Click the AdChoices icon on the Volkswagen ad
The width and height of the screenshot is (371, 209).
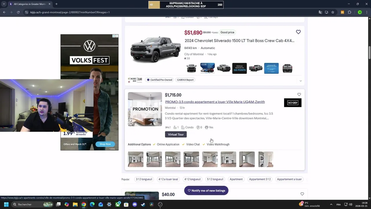click(x=114, y=36)
